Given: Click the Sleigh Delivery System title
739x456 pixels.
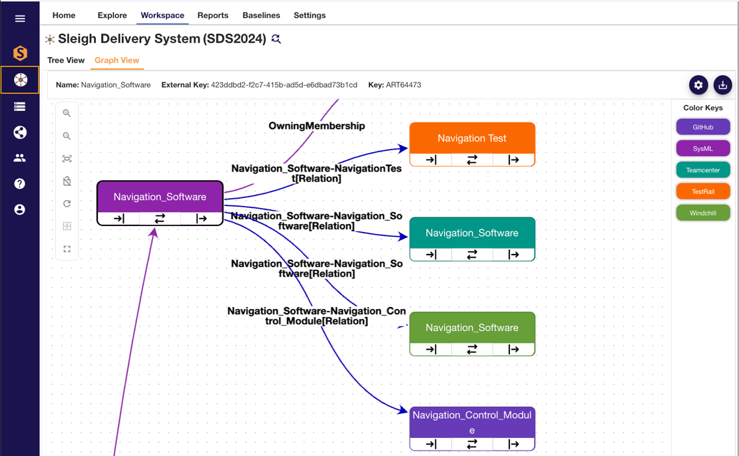Looking at the screenshot, I should [162, 39].
